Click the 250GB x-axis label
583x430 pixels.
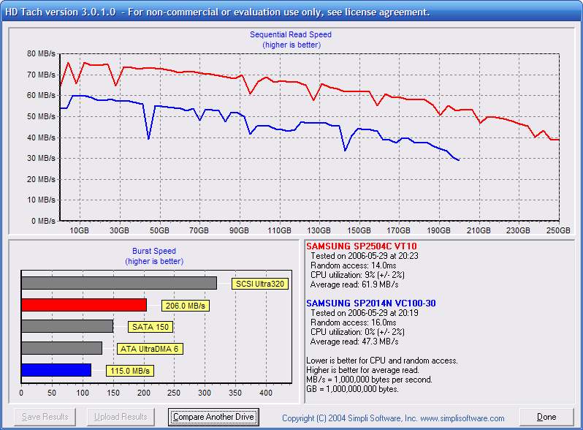click(558, 230)
